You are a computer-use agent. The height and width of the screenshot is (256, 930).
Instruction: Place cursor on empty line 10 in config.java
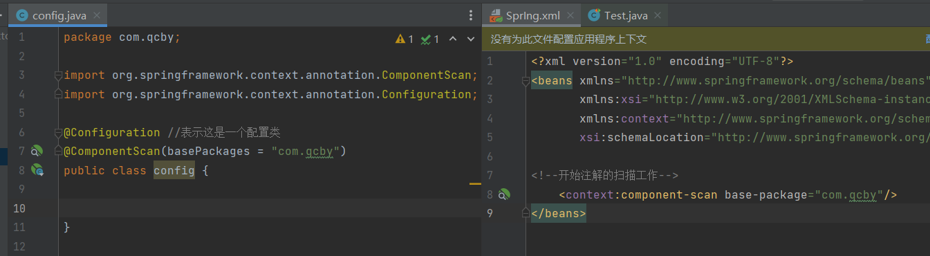tap(270, 208)
